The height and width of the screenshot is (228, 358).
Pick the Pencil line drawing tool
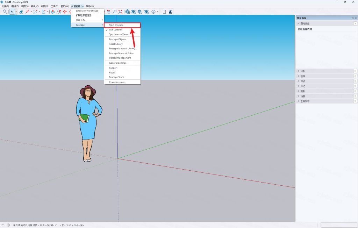27,12
